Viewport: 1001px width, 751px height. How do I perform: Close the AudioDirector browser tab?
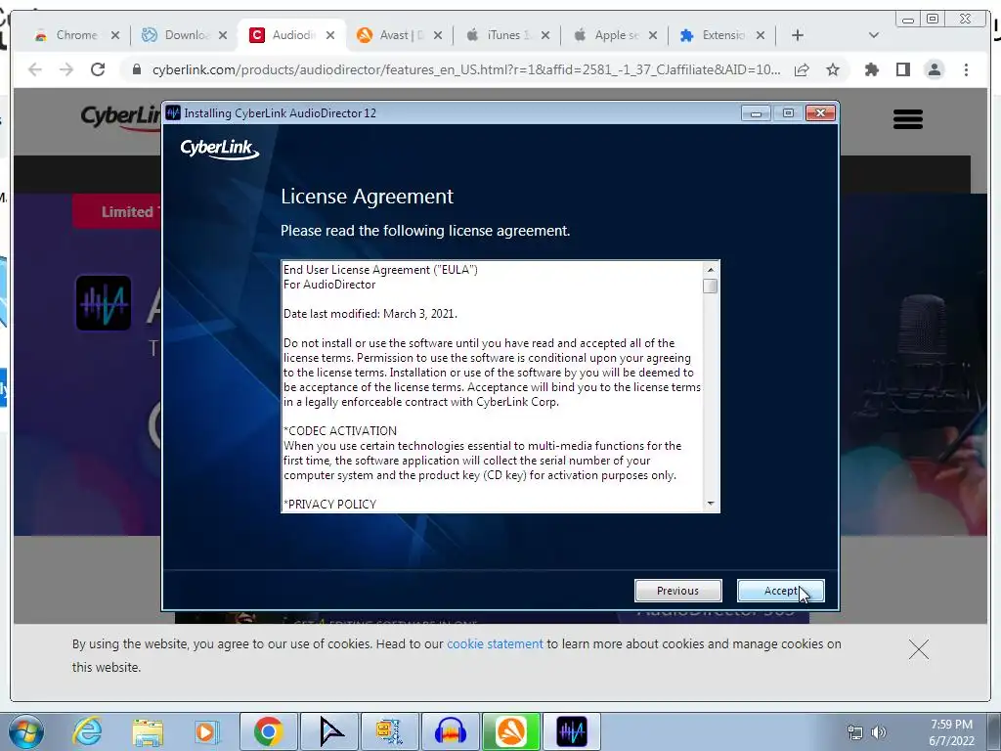pyautogui.click(x=330, y=35)
